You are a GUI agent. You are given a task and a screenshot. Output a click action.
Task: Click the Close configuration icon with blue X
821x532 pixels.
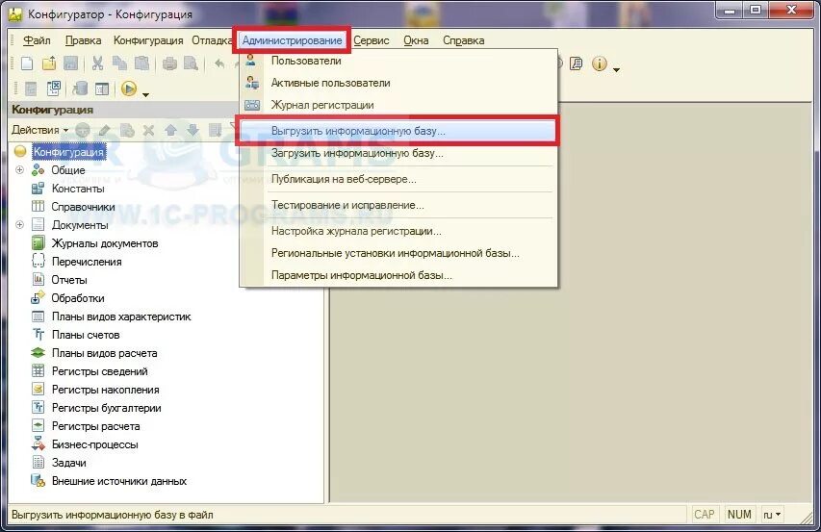point(53,89)
